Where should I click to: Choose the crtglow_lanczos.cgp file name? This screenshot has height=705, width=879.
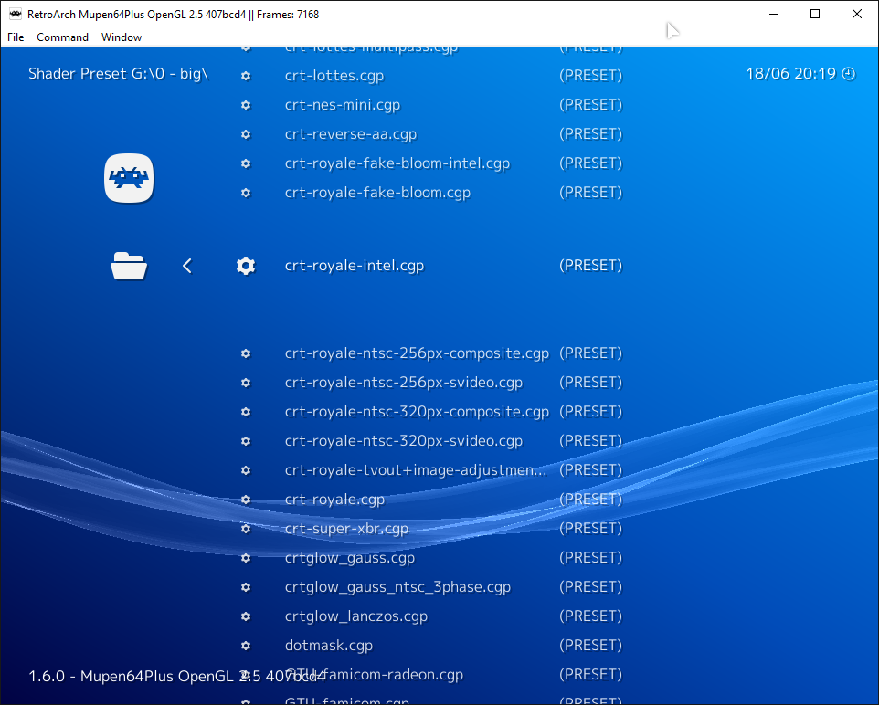tap(356, 616)
